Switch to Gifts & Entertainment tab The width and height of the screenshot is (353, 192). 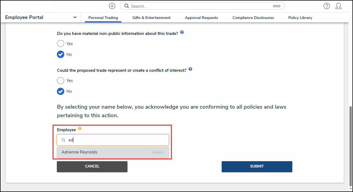[x=151, y=18]
